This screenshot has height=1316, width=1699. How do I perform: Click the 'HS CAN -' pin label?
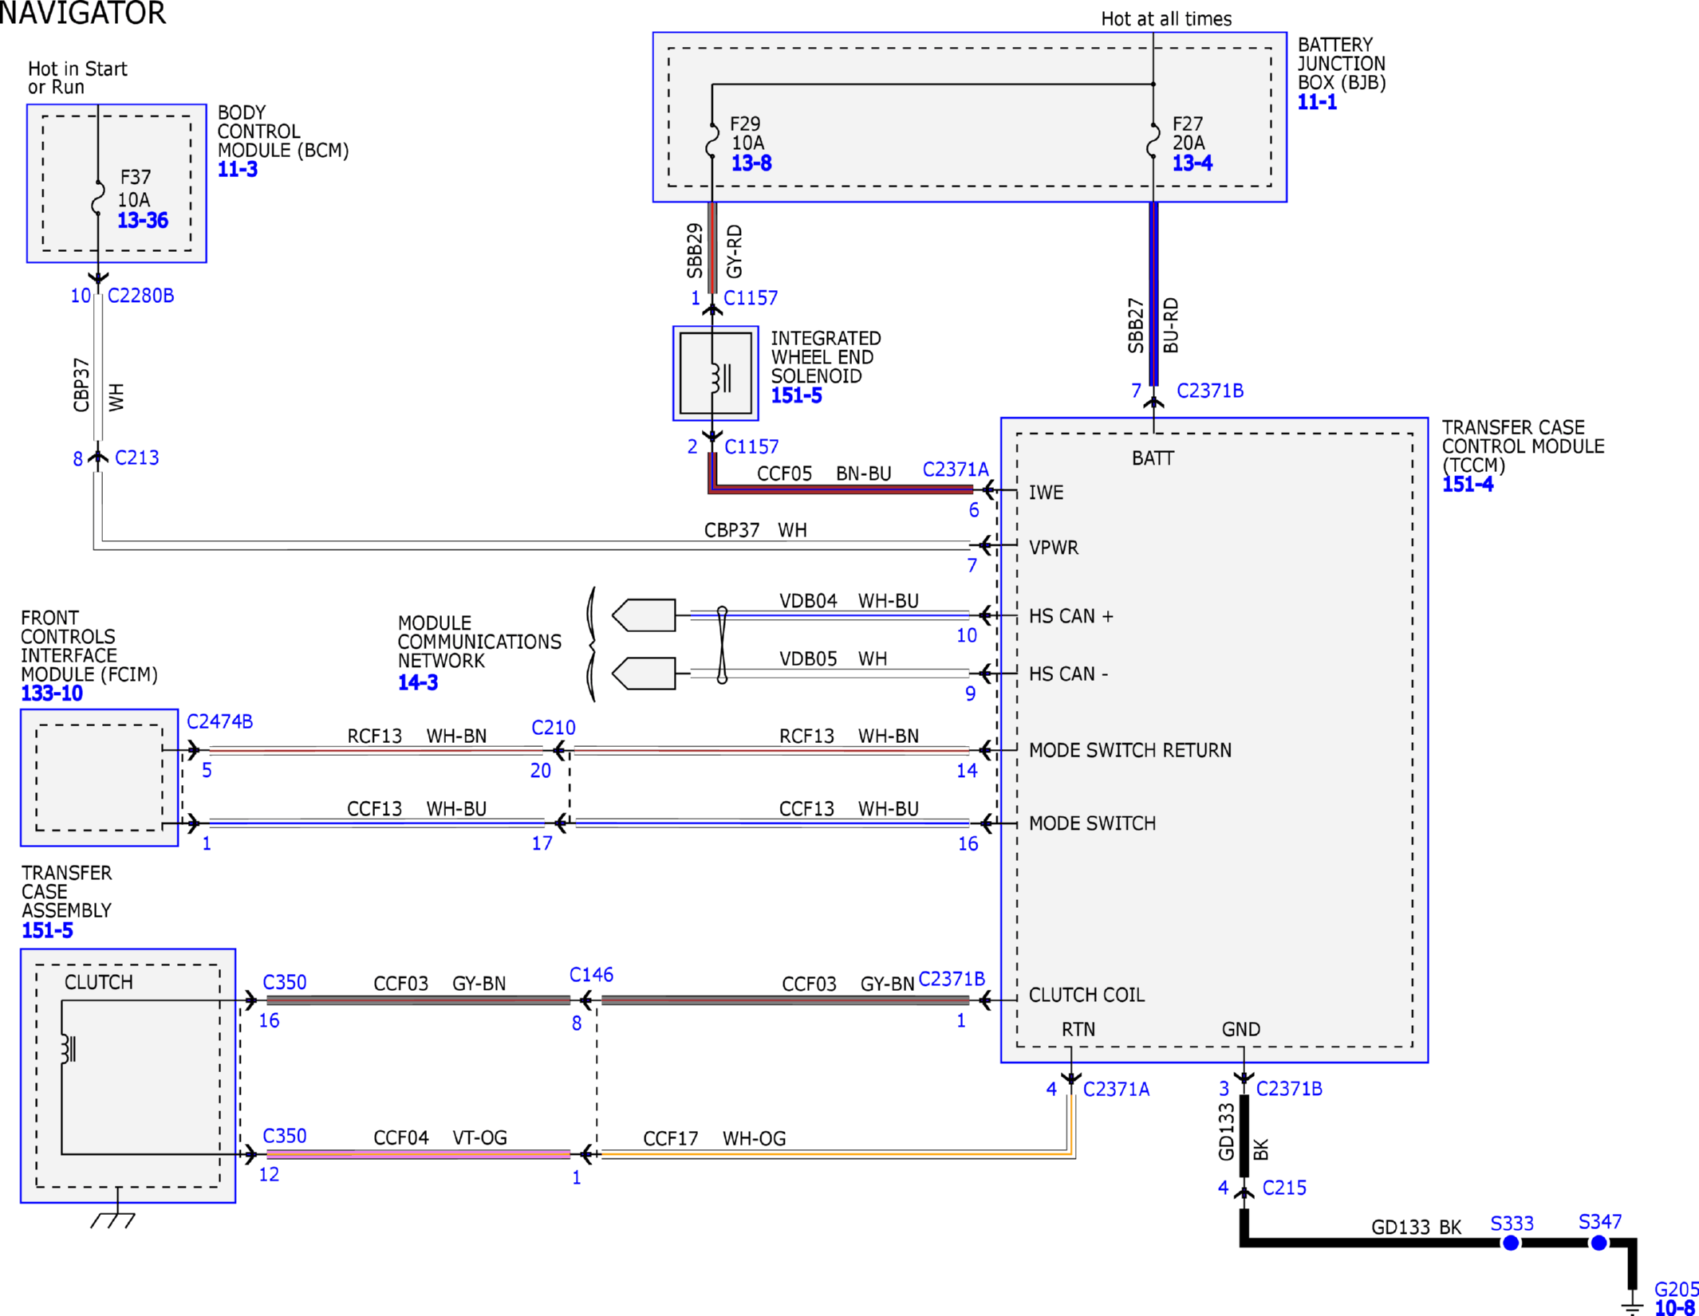coord(1068,674)
